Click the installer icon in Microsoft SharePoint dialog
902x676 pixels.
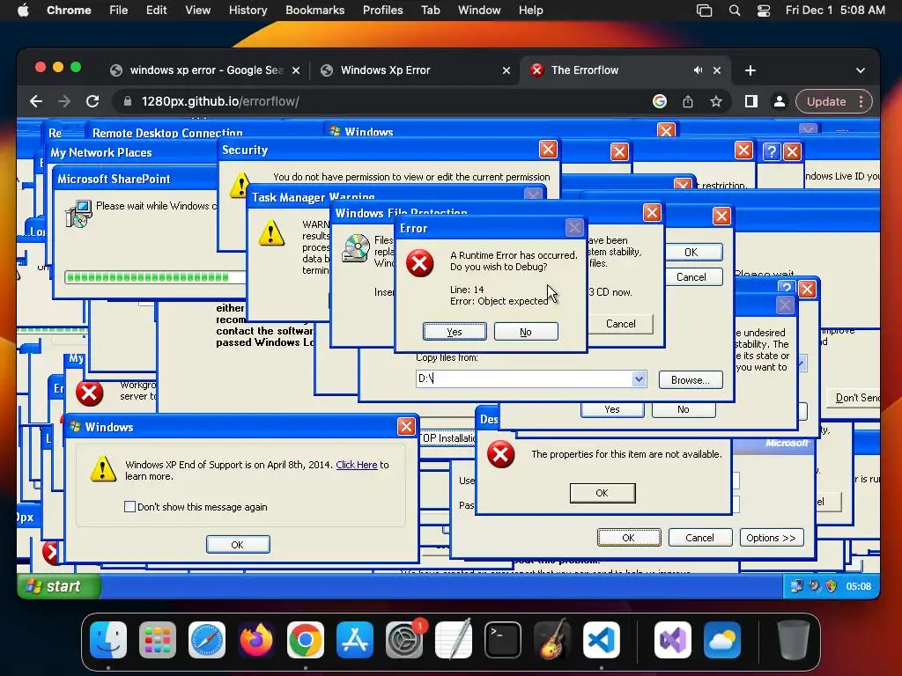(x=78, y=214)
